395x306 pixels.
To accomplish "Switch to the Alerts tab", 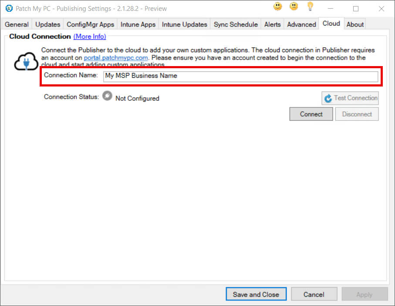I will [x=272, y=24].
